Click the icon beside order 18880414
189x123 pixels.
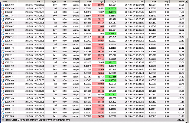[3, 52]
